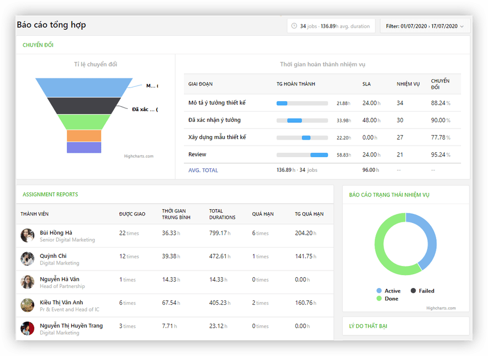Select Nguyễn Hà Vân's avatar

[27, 282]
